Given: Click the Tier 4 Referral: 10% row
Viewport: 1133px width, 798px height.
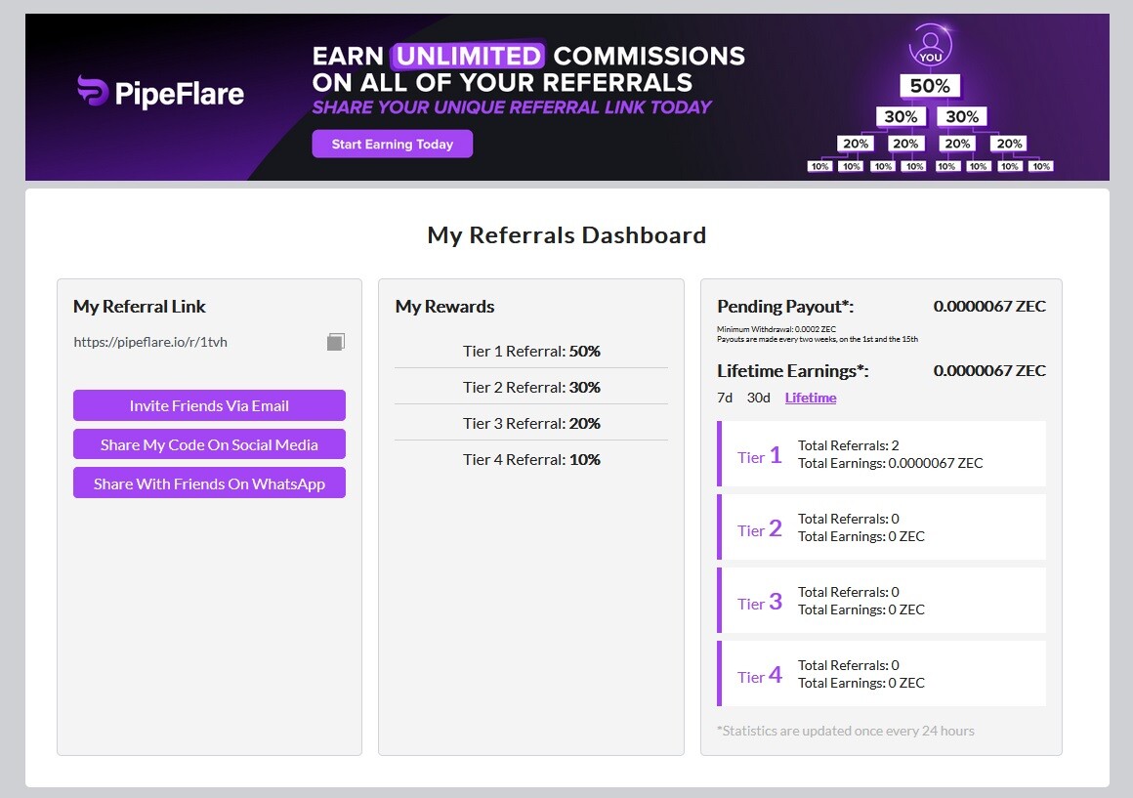Looking at the screenshot, I should pos(531,460).
